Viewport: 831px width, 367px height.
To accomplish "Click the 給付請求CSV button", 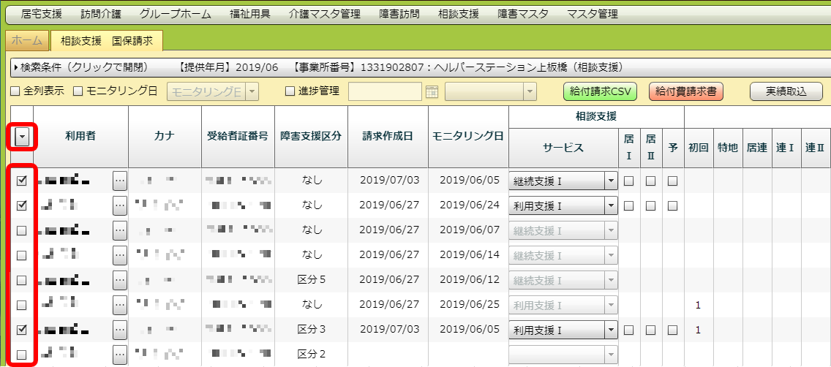I will click(600, 91).
